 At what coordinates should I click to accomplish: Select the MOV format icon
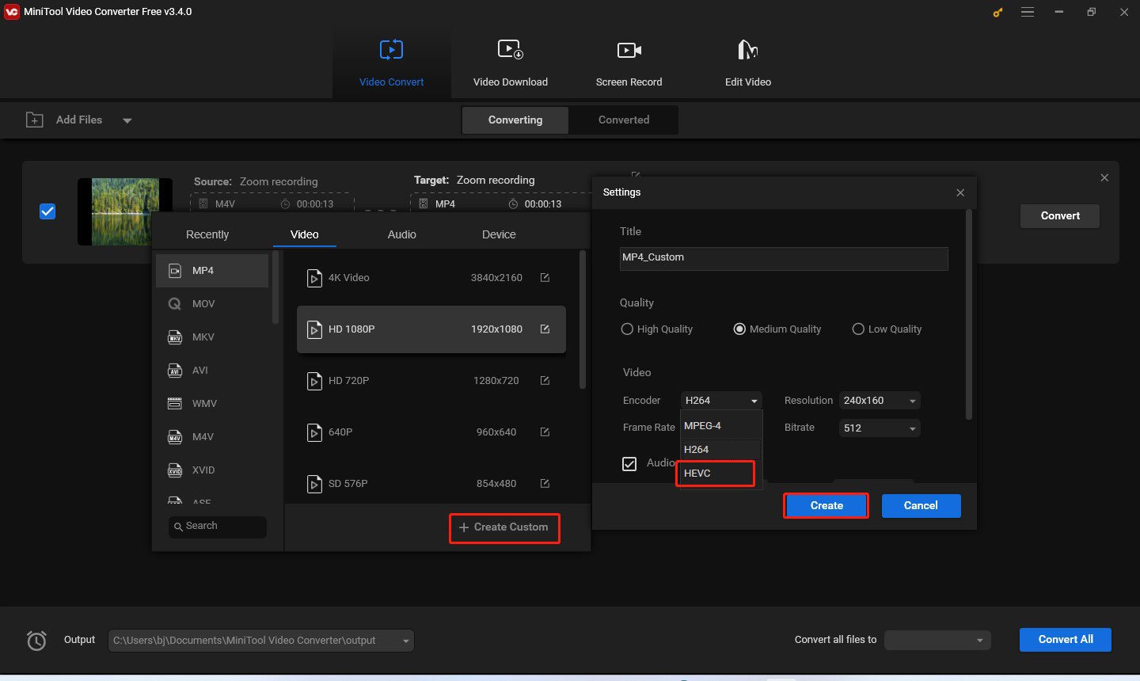pyautogui.click(x=175, y=304)
